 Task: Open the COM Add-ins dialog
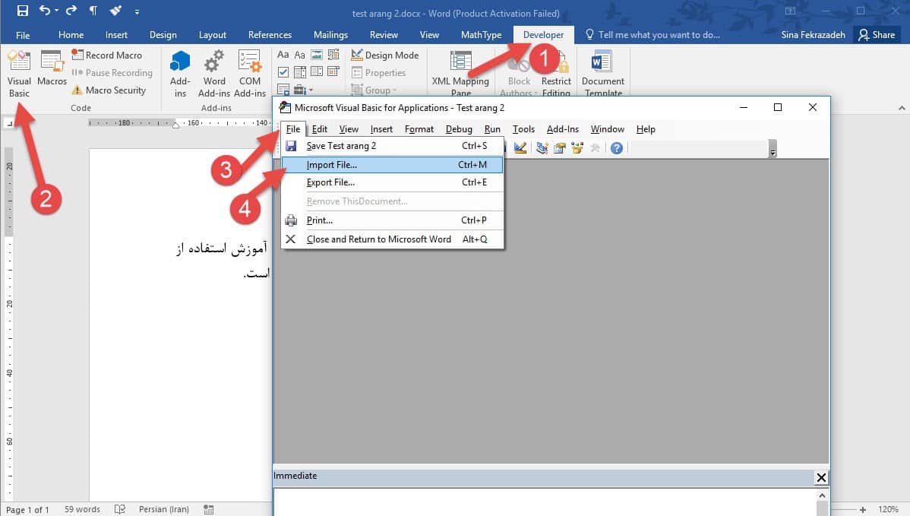250,74
